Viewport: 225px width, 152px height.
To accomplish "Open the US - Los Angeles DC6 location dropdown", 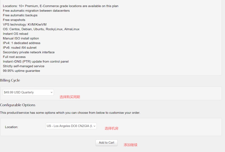I will pyautogui.click(x=71, y=126).
